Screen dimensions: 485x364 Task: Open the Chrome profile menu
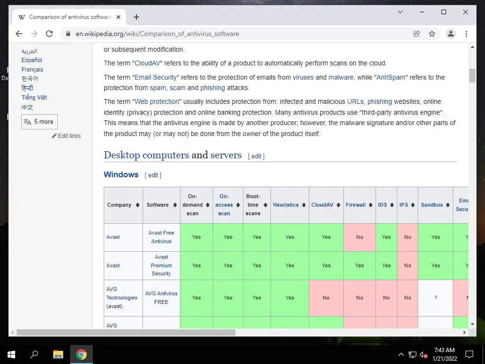point(451,34)
